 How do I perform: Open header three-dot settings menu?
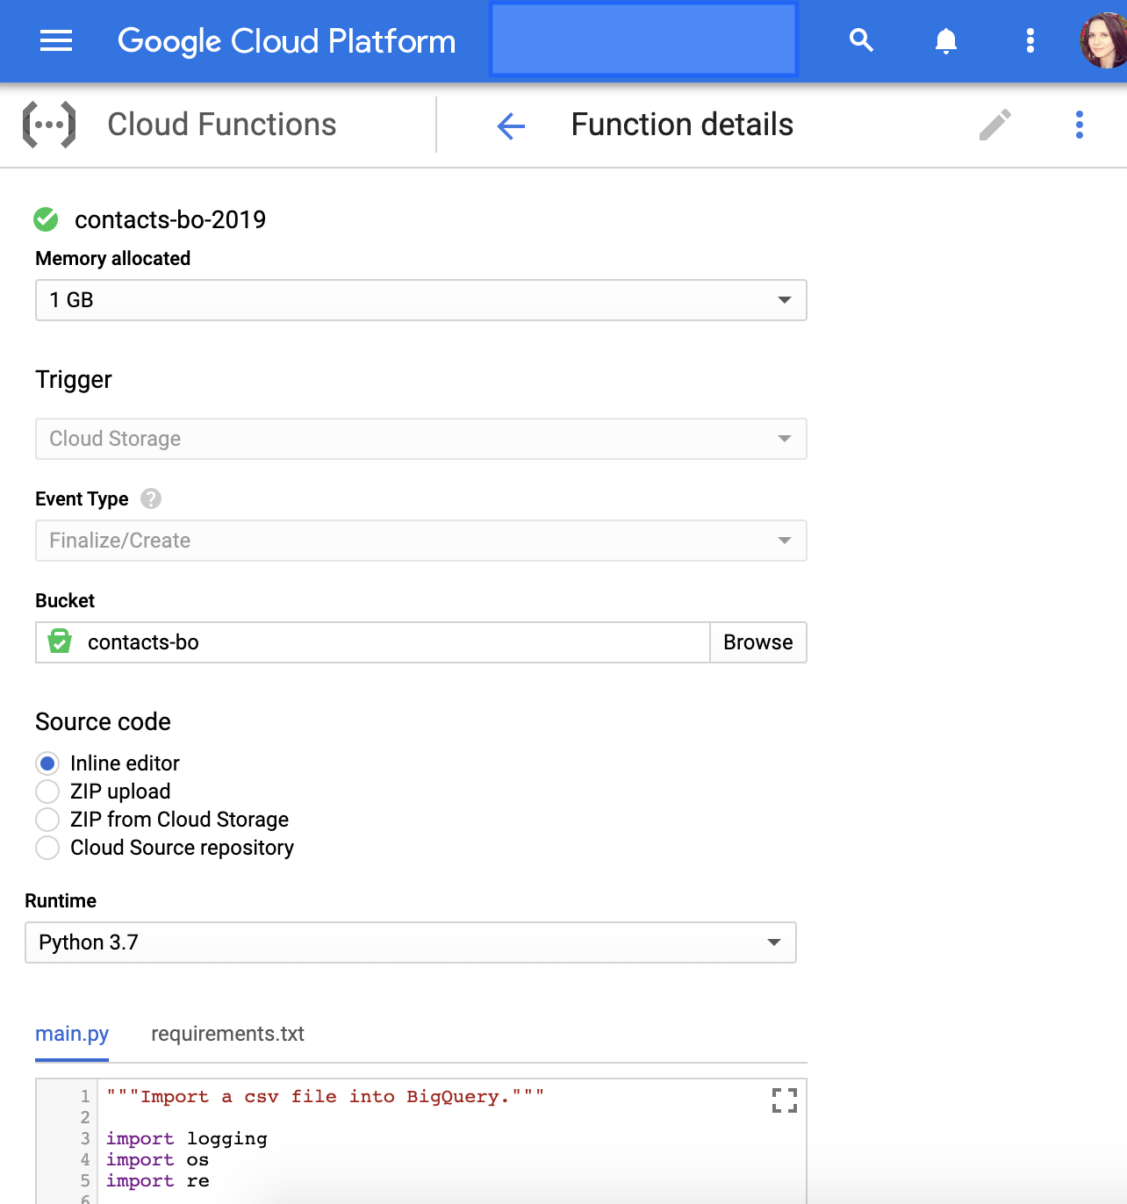coord(1030,40)
